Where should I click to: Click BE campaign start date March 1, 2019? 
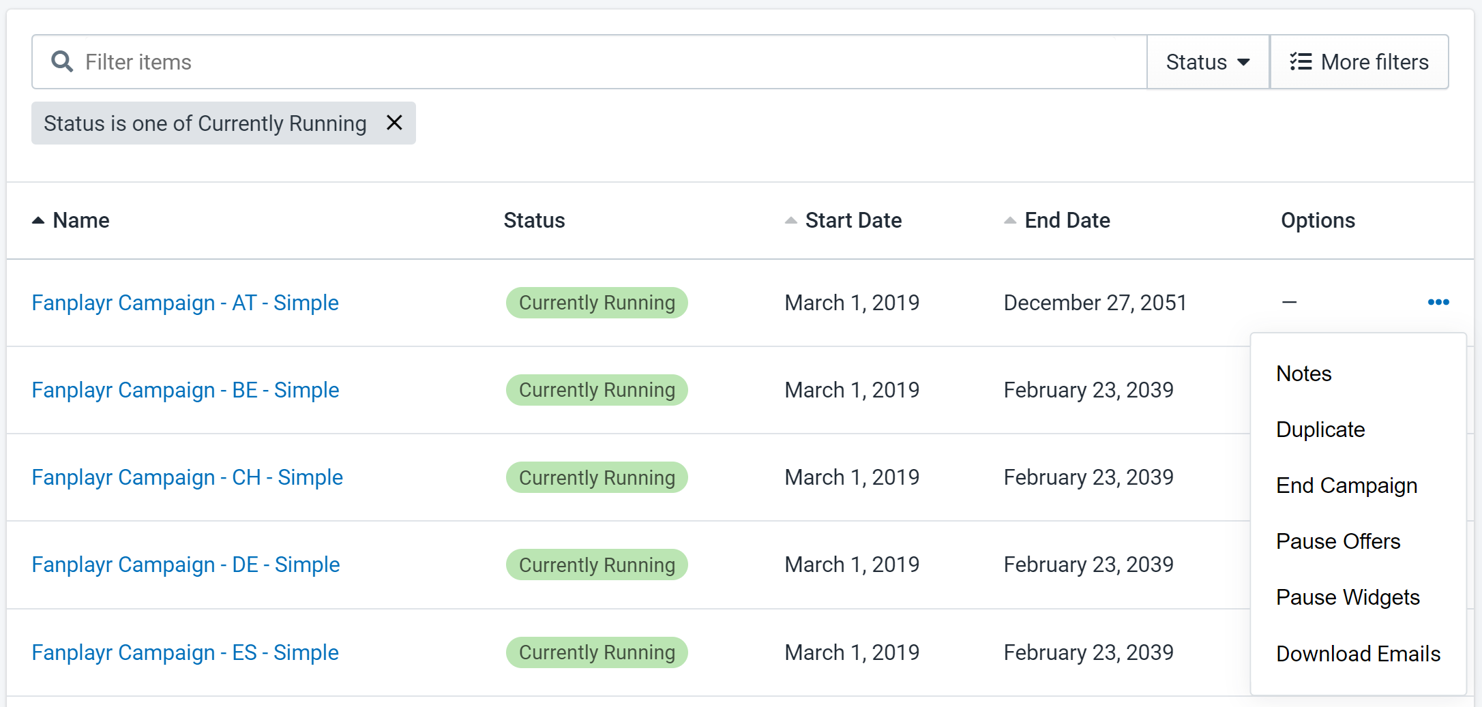pos(852,390)
